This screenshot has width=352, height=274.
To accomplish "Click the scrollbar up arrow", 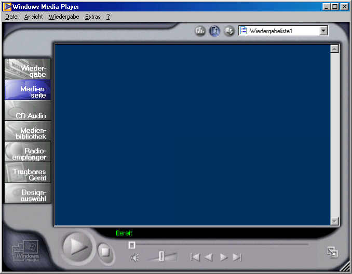I will pyautogui.click(x=334, y=48).
